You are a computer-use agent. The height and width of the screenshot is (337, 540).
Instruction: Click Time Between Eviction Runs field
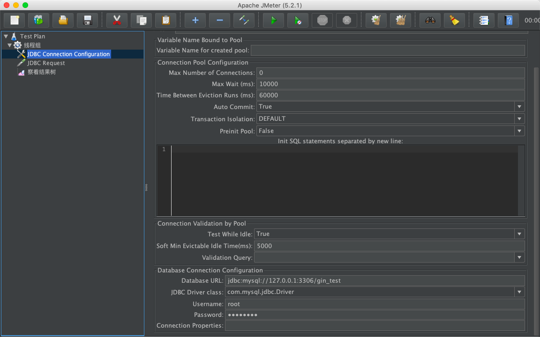pyautogui.click(x=390, y=95)
